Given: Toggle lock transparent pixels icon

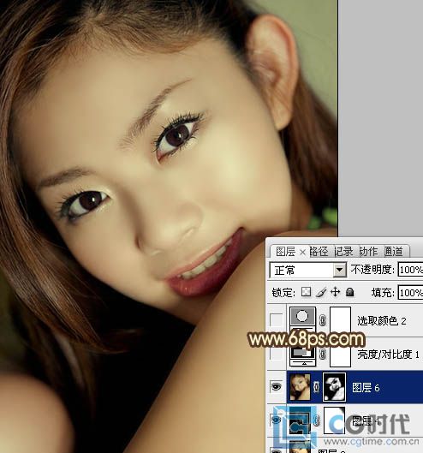Looking at the screenshot, I should [306, 292].
